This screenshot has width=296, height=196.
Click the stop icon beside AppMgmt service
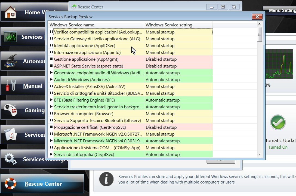[51, 59]
